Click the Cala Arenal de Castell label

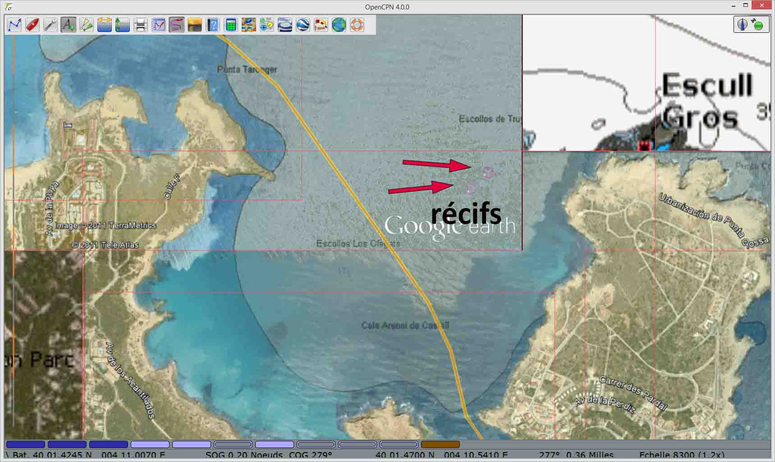point(405,325)
